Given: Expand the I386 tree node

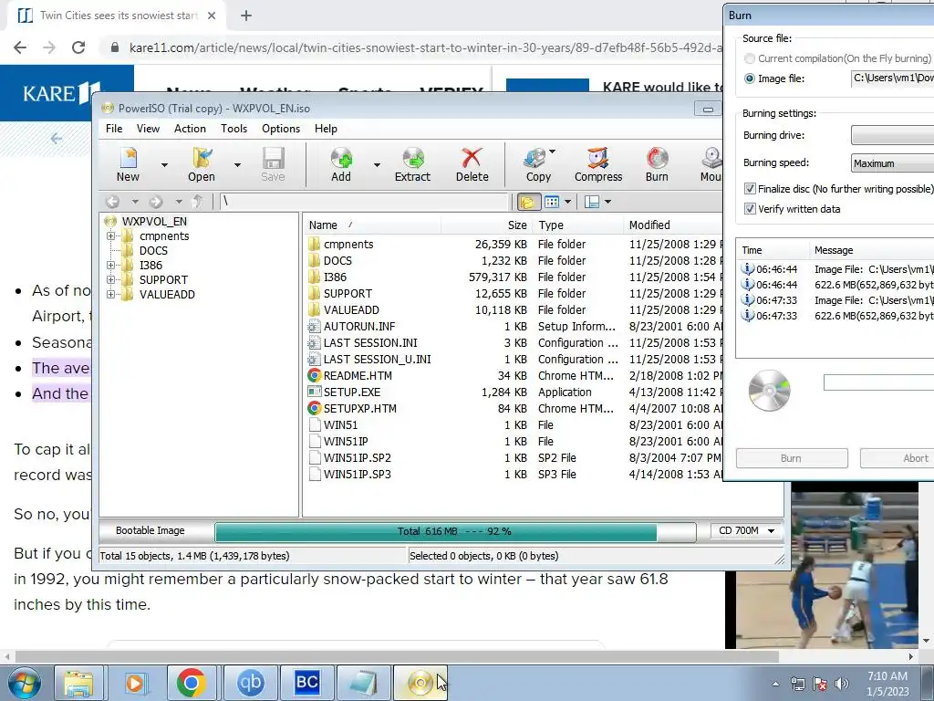Looking at the screenshot, I should pyautogui.click(x=110, y=266).
